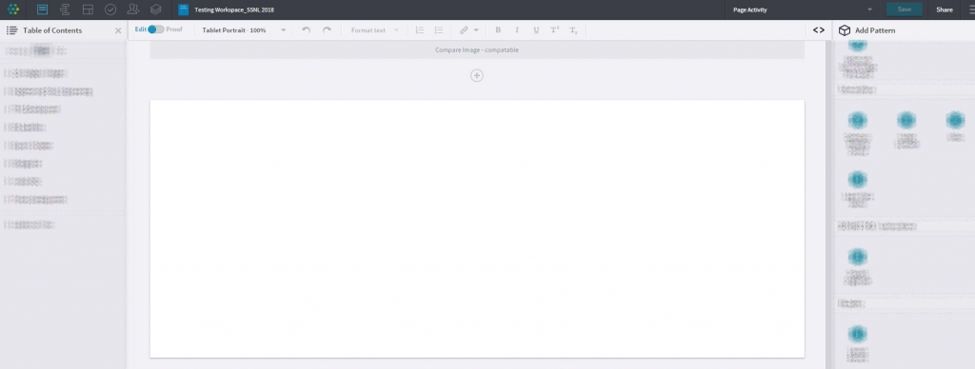Click the Share button
Screen dimensions: 975x369
pyautogui.click(x=945, y=10)
